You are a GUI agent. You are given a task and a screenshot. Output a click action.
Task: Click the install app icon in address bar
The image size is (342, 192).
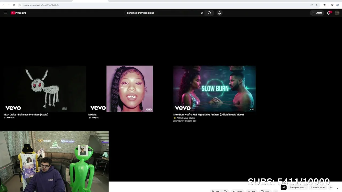click(x=312, y=5)
